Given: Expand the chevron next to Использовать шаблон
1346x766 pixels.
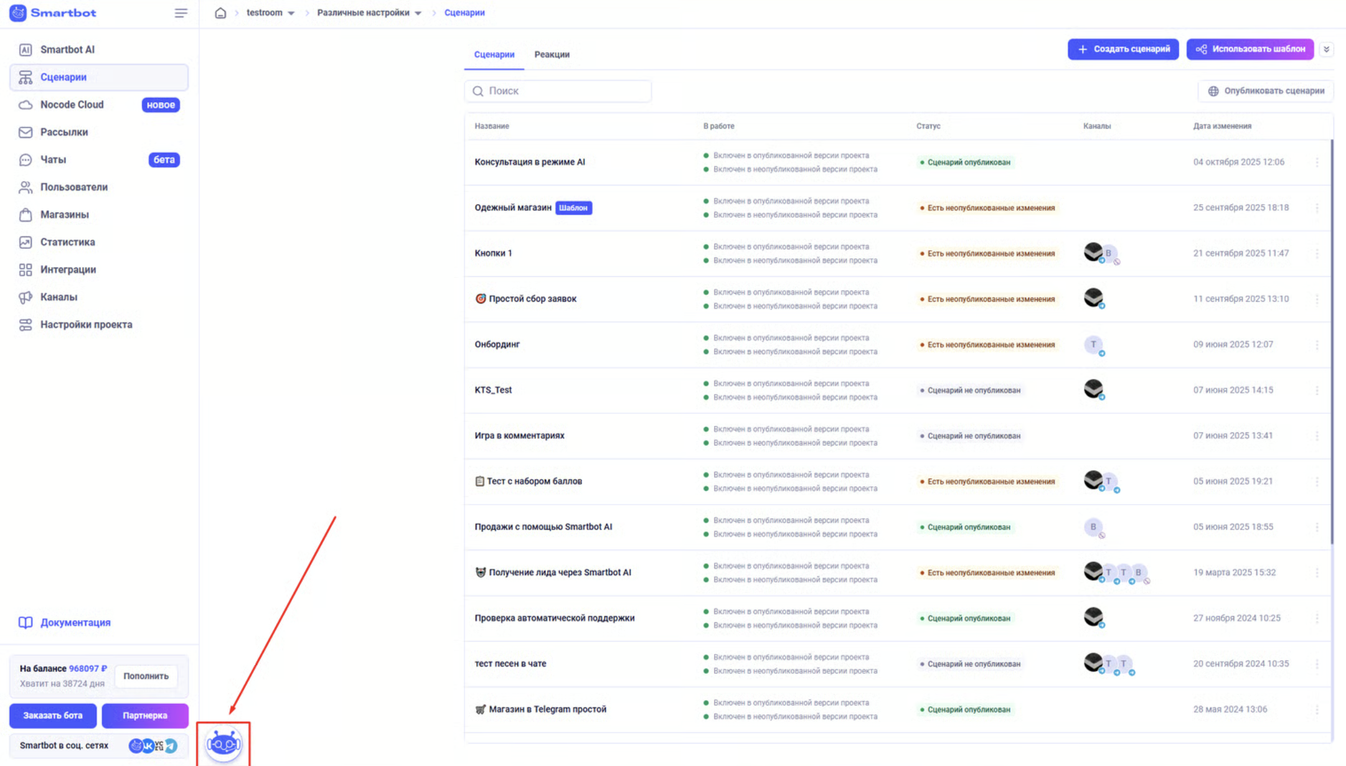Looking at the screenshot, I should tap(1326, 49).
